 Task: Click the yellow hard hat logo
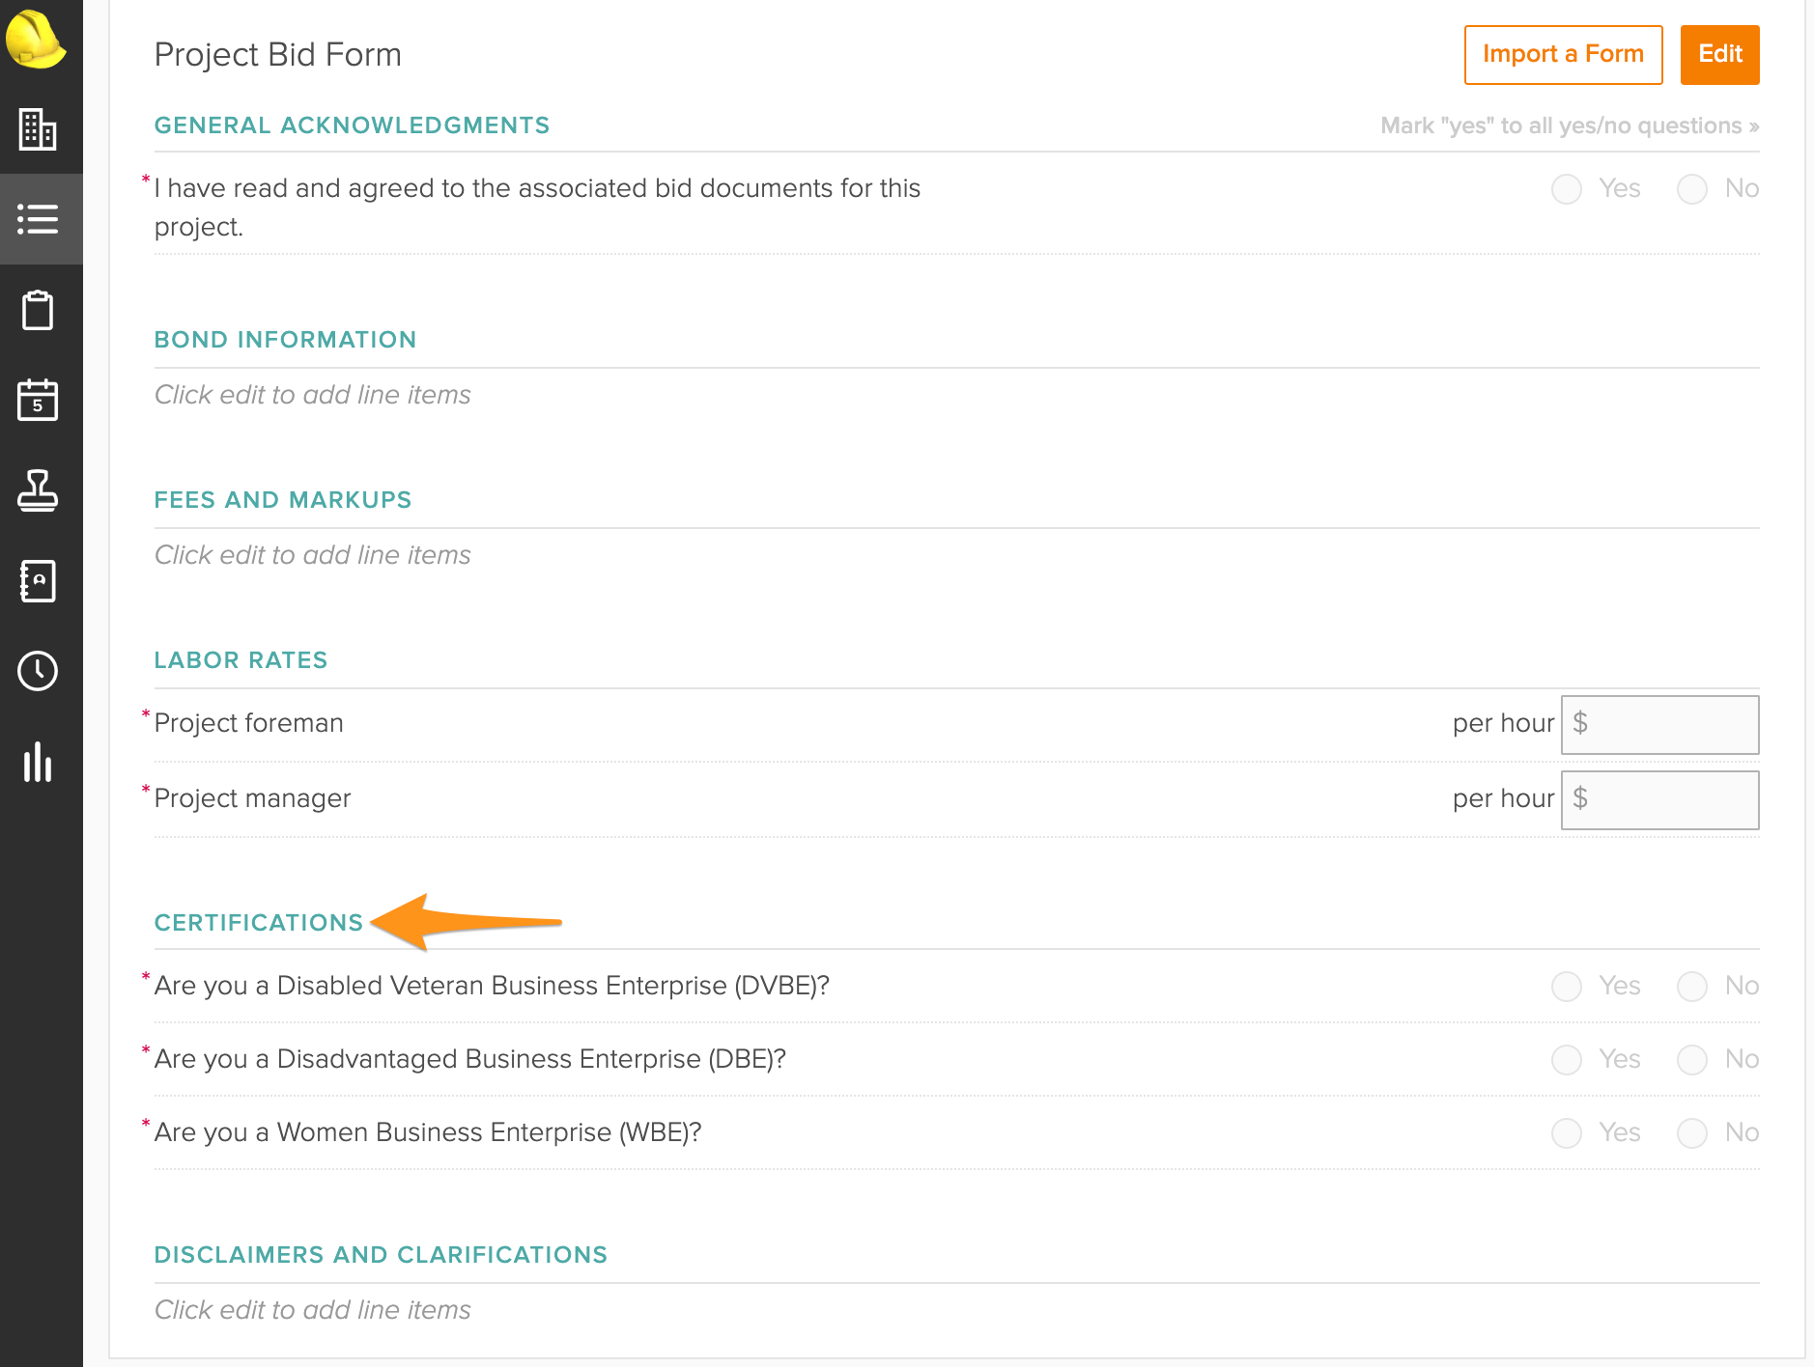36,40
